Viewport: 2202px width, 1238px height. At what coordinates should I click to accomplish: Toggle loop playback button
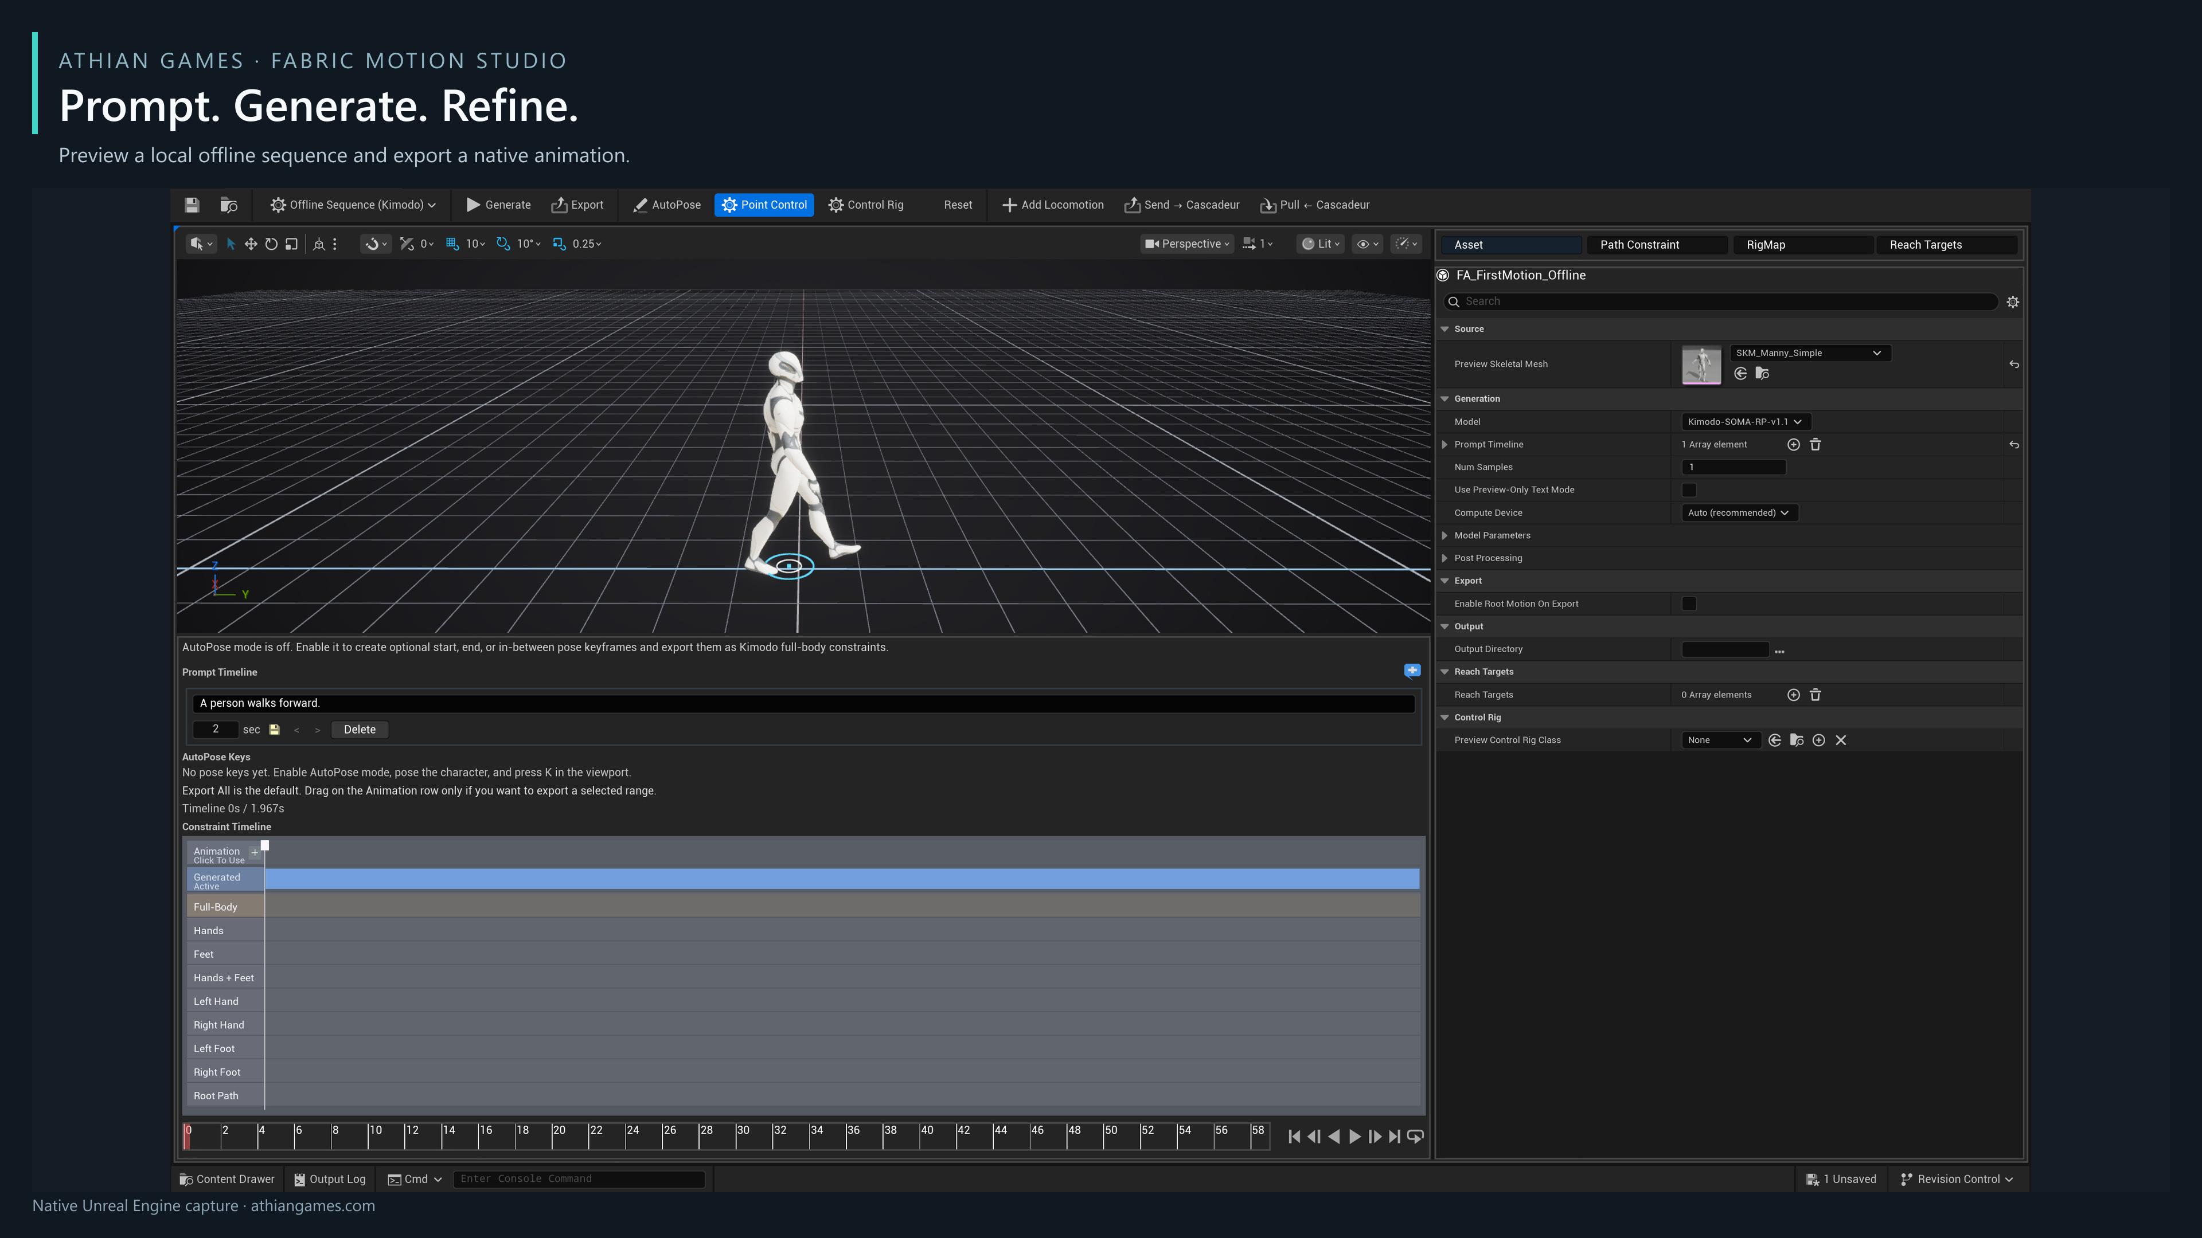tap(1416, 1137)
